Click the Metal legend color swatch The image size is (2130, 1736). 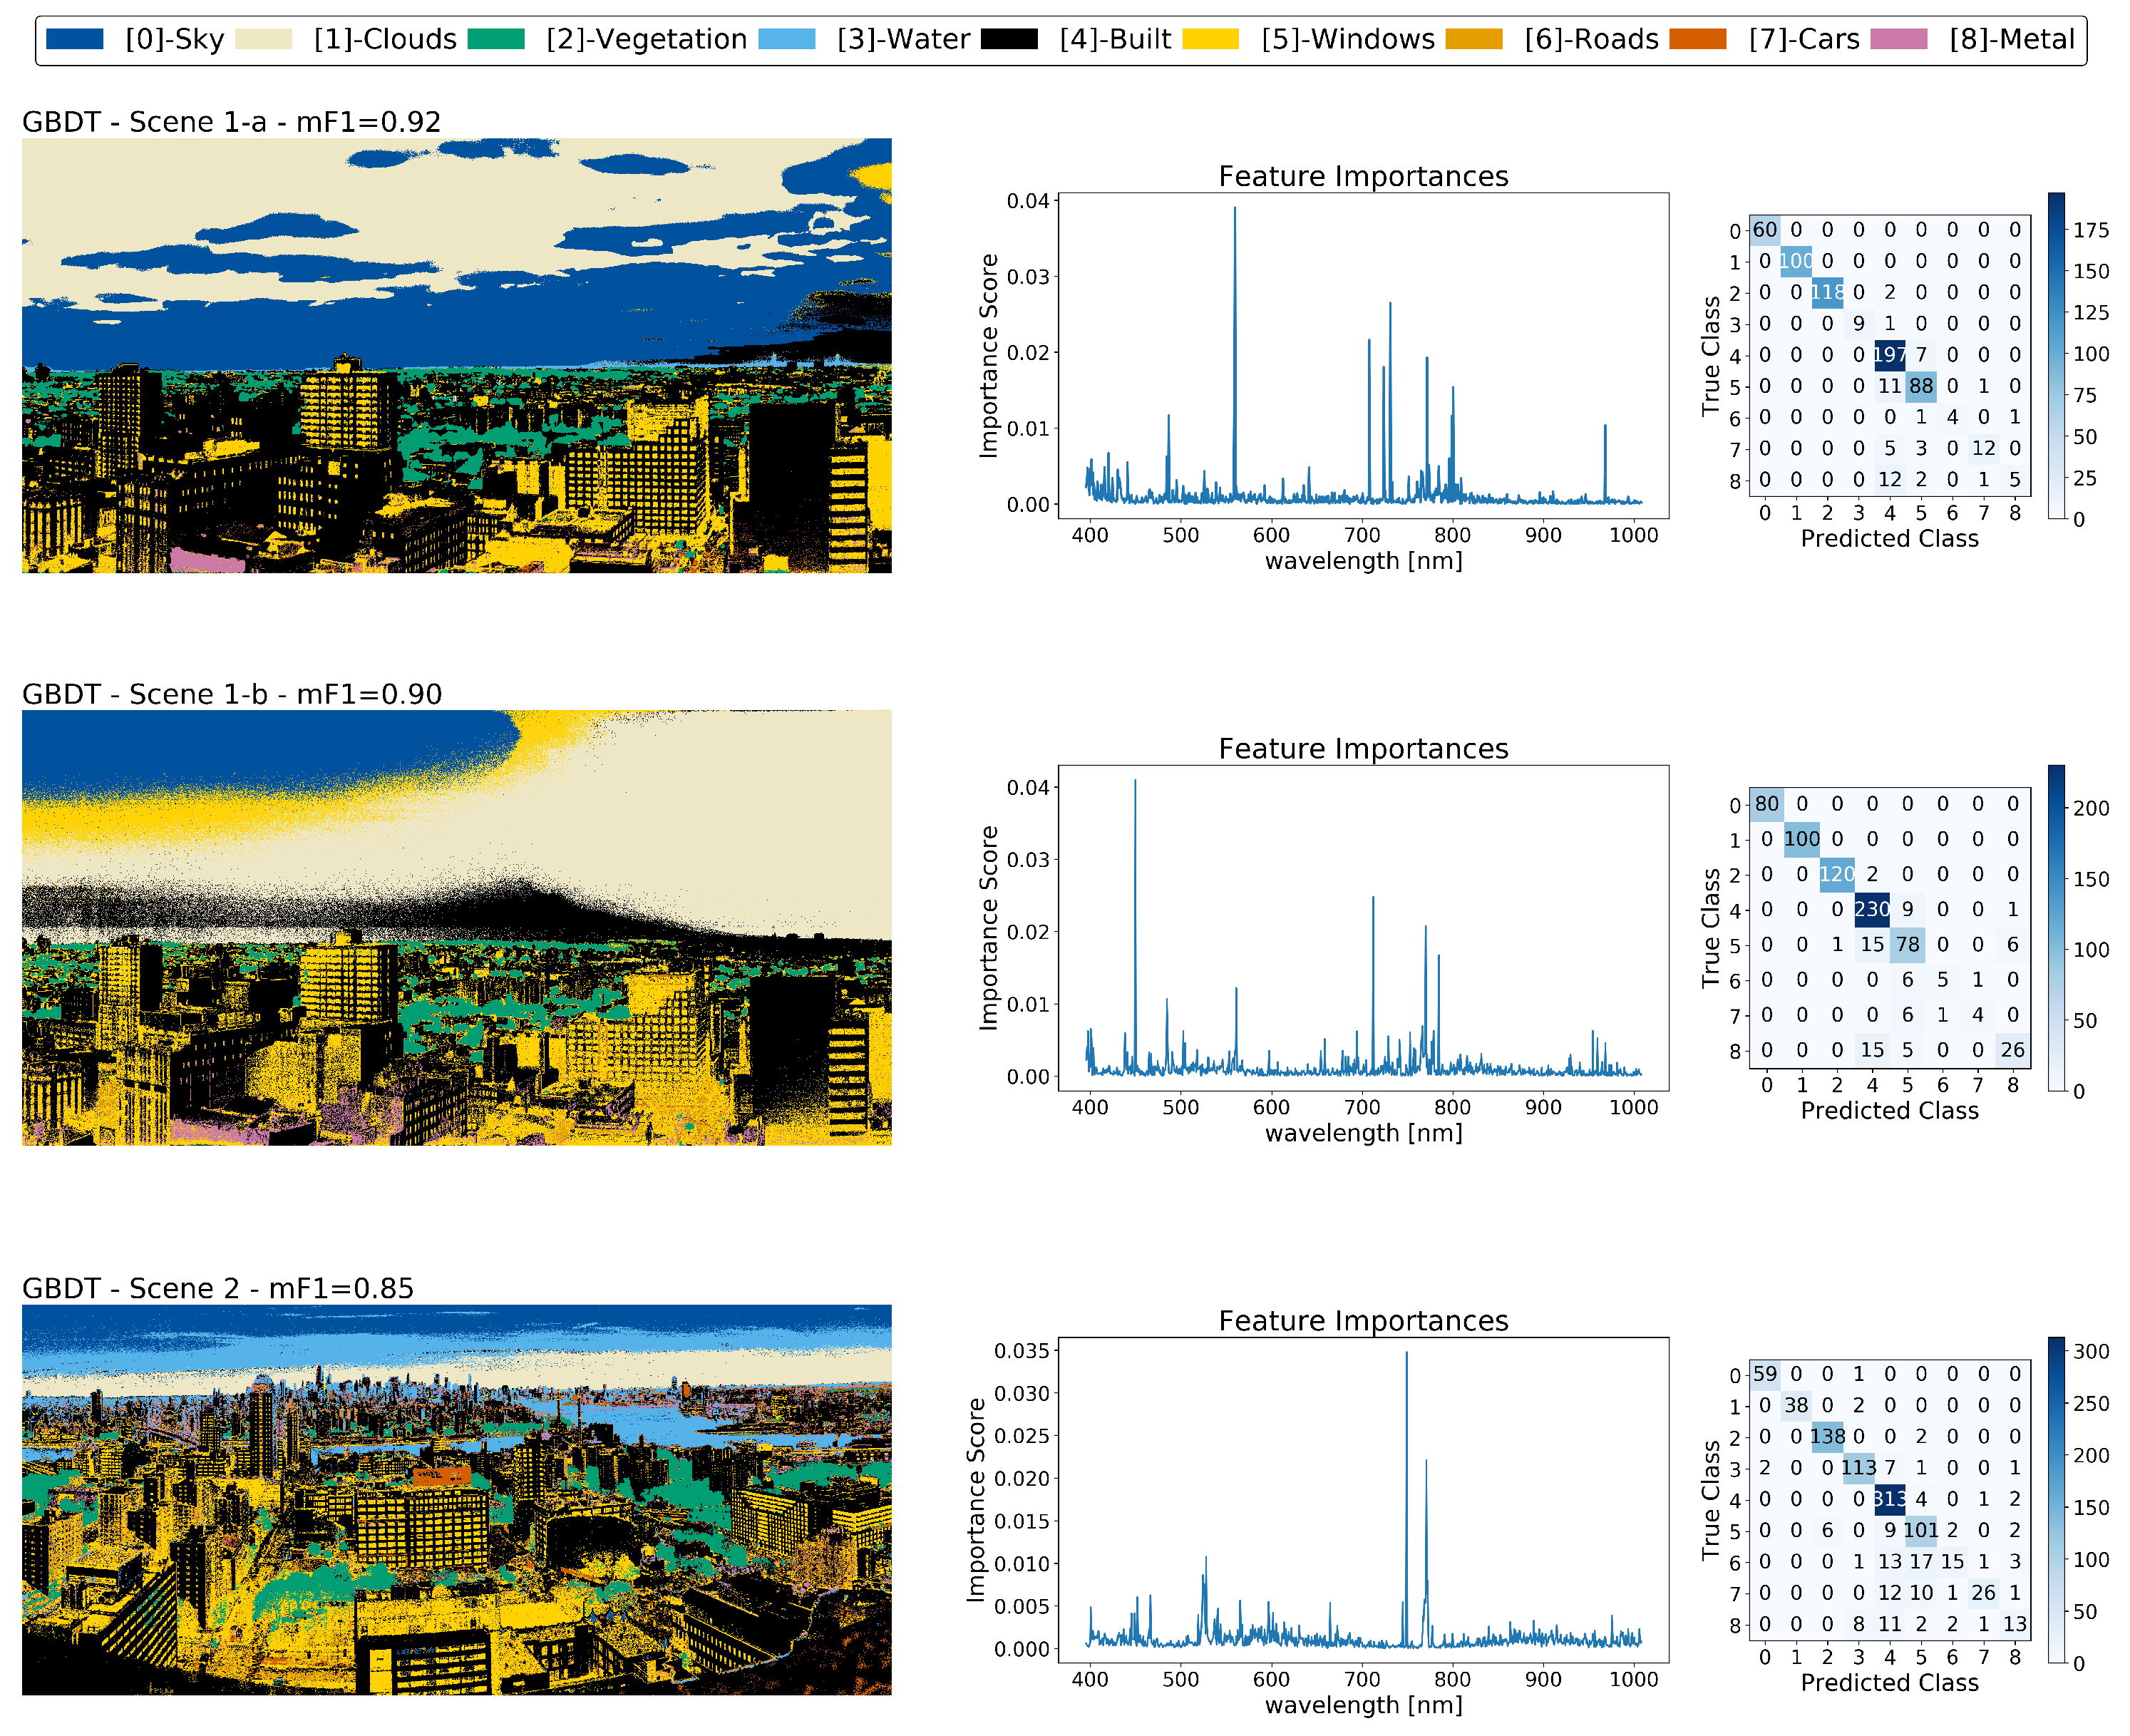click(x=1899, y=39)
